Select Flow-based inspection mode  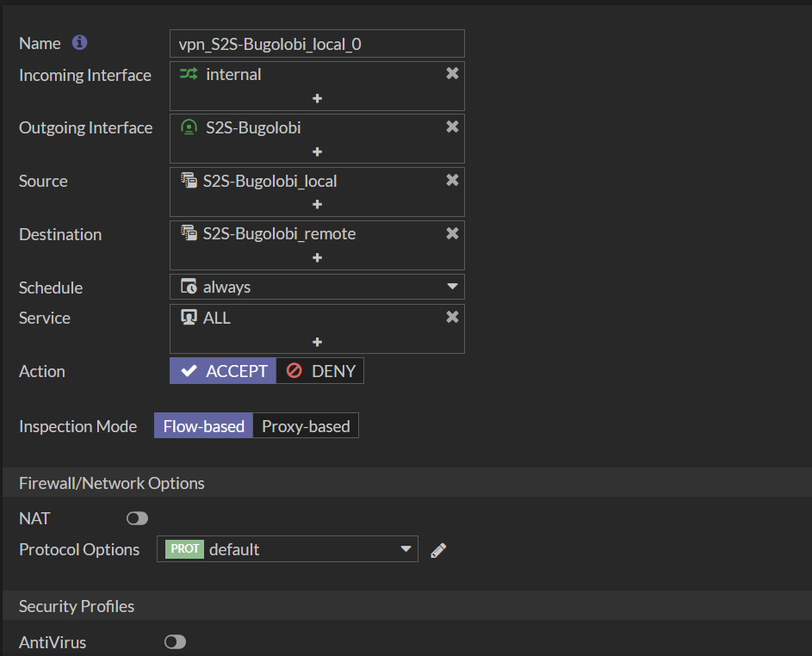coord(204,426)
